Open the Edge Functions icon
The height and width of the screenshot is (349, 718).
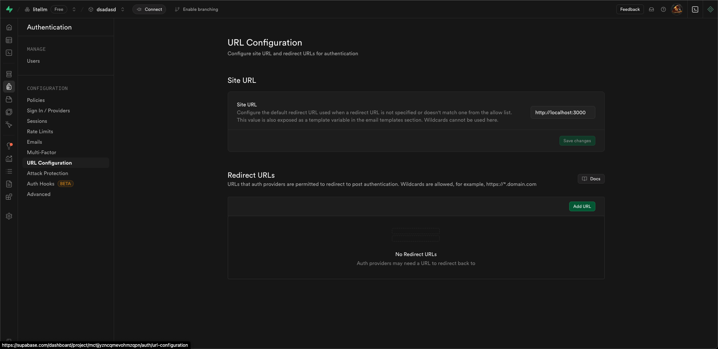[x=9, y=112]
